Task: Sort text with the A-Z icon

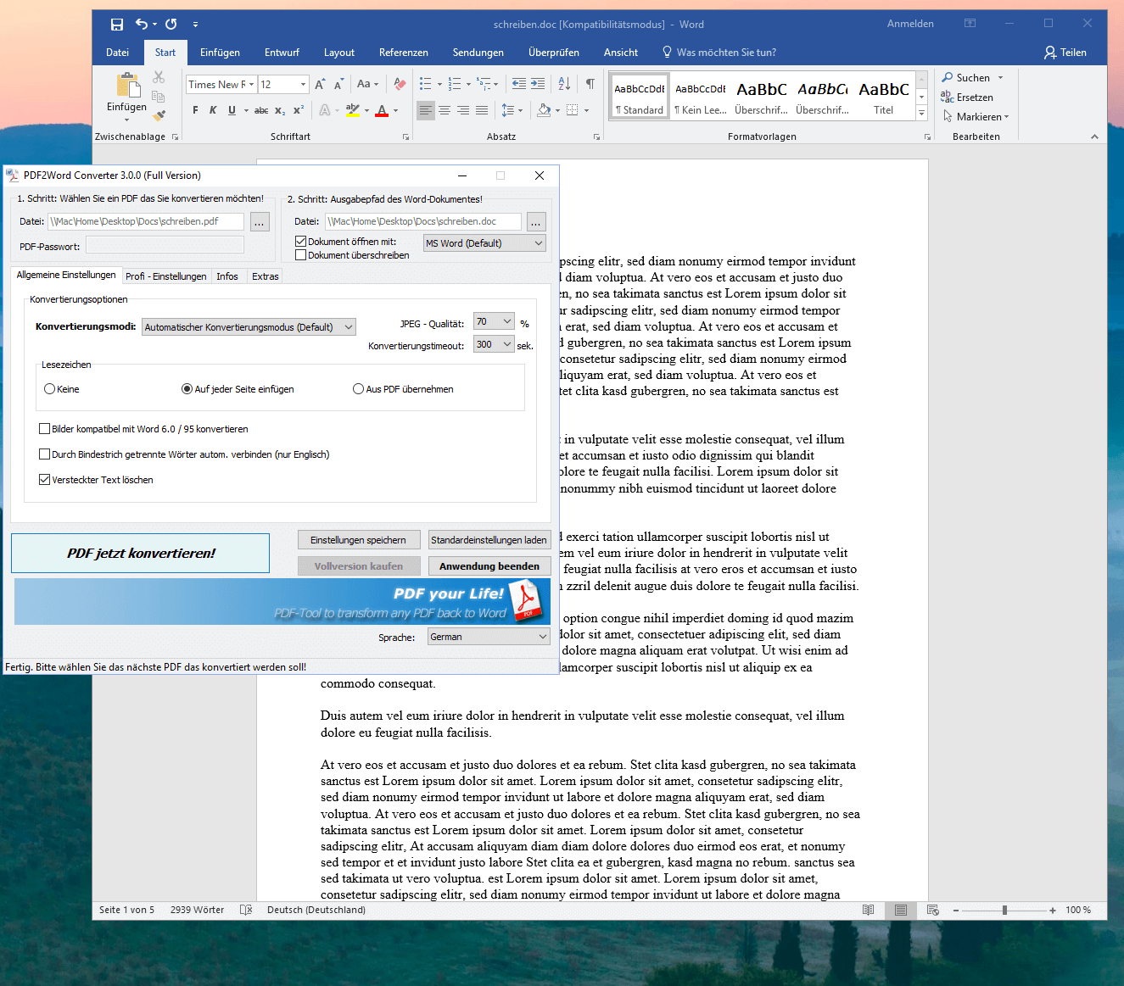Action: tap(564, 84)
